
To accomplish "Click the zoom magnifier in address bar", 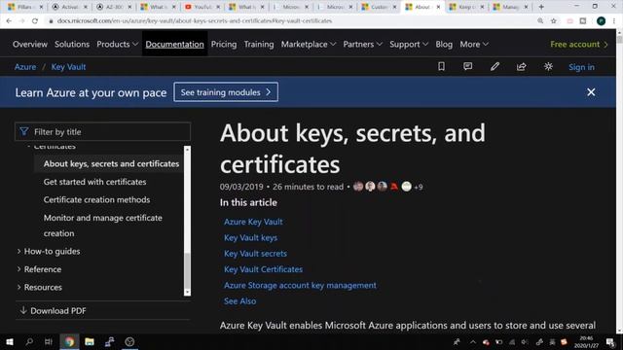I will (540, 20).
